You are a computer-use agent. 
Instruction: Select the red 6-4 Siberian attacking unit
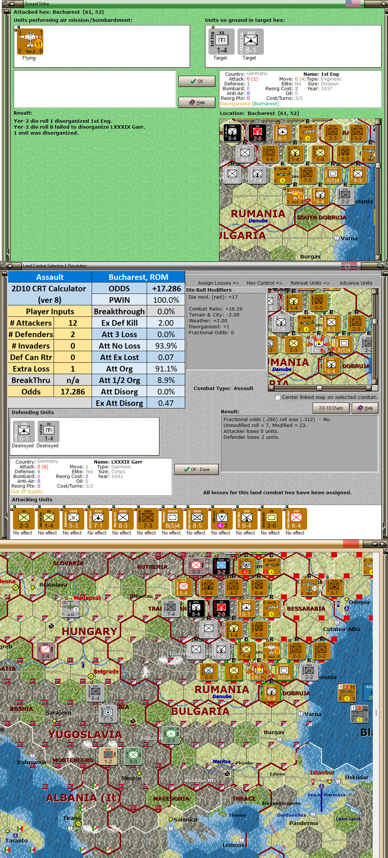tap(296, 519)
